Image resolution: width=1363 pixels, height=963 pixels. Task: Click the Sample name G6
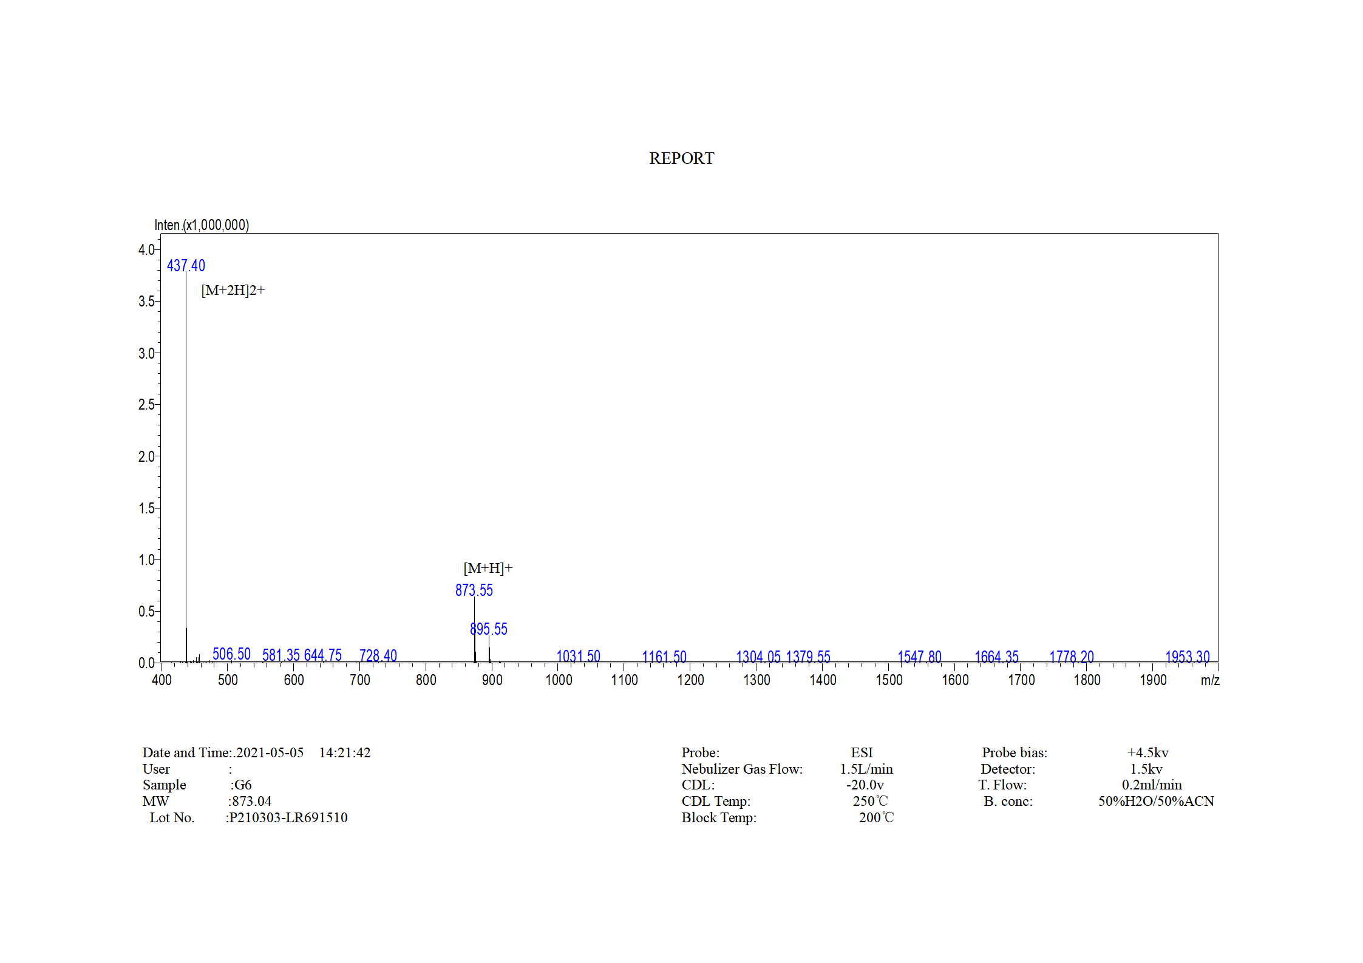pyautogui.click(x=242, y=785)
